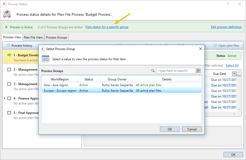Check the 5 - Final Approval checkbox
246x160 pixels.
coord(9,113)
